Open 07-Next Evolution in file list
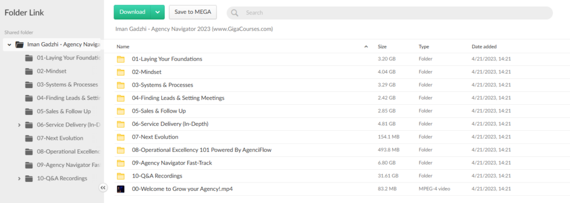The image size is (570, 203). 155,138
